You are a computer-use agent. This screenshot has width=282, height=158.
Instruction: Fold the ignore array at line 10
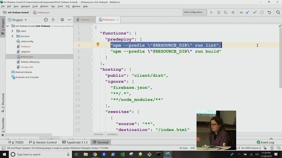92,82
